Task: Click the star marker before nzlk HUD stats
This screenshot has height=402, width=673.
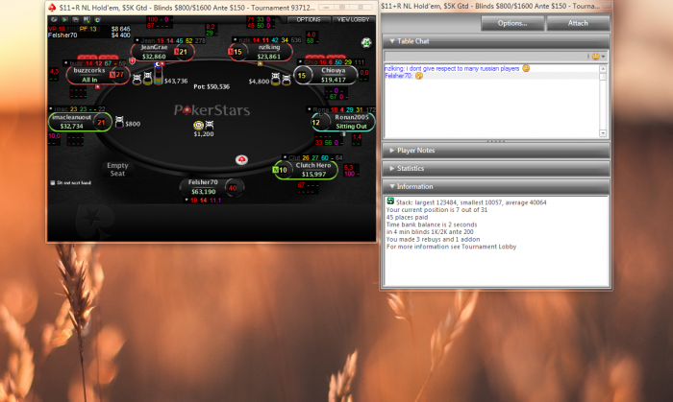Action: (x=235, y=39)
